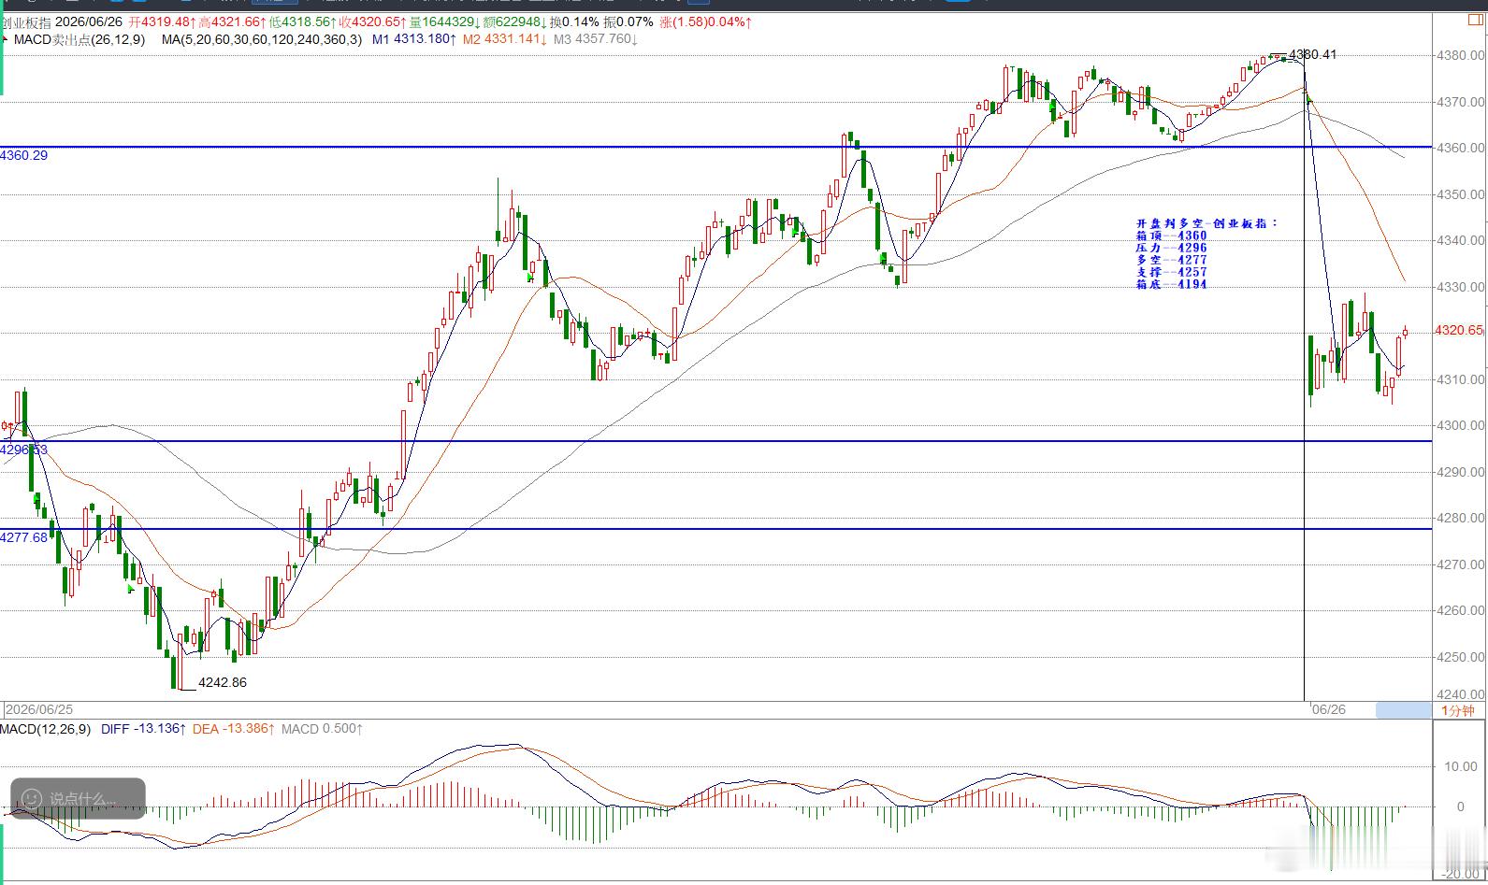
Task: Click the 4380.41 high price marker
Action: (x=1312, y=54)
